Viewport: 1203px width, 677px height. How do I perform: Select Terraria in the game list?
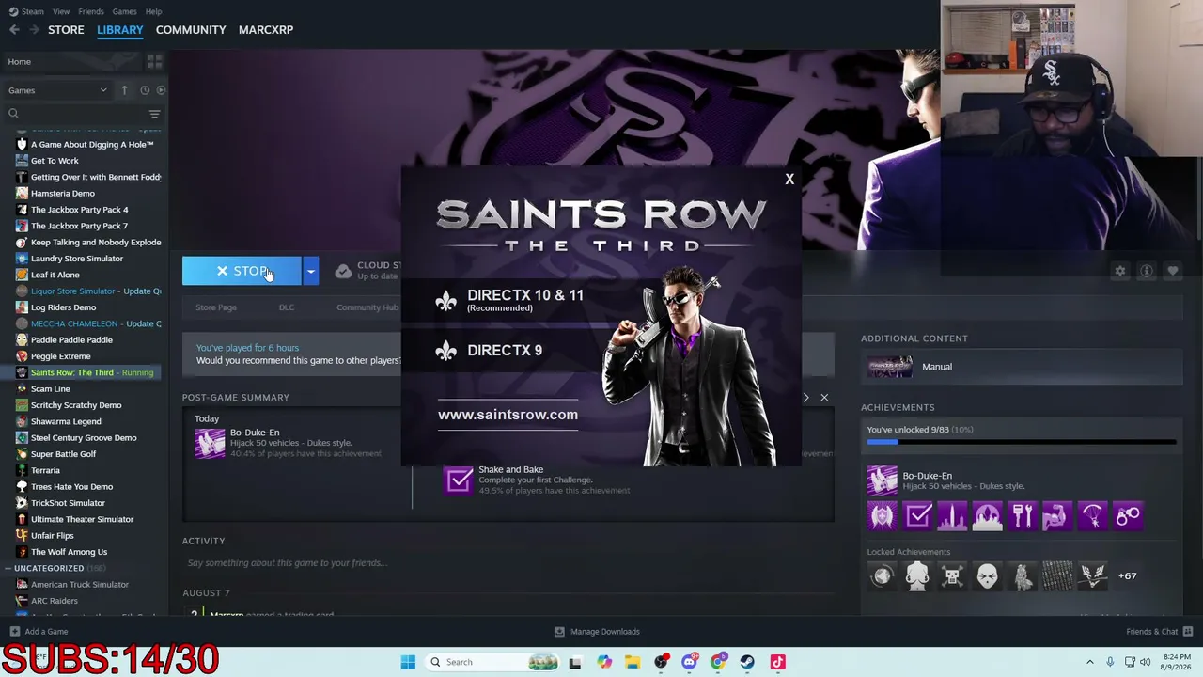pos(45,470)
